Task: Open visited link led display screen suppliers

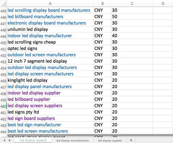Action: click(35, 106)
